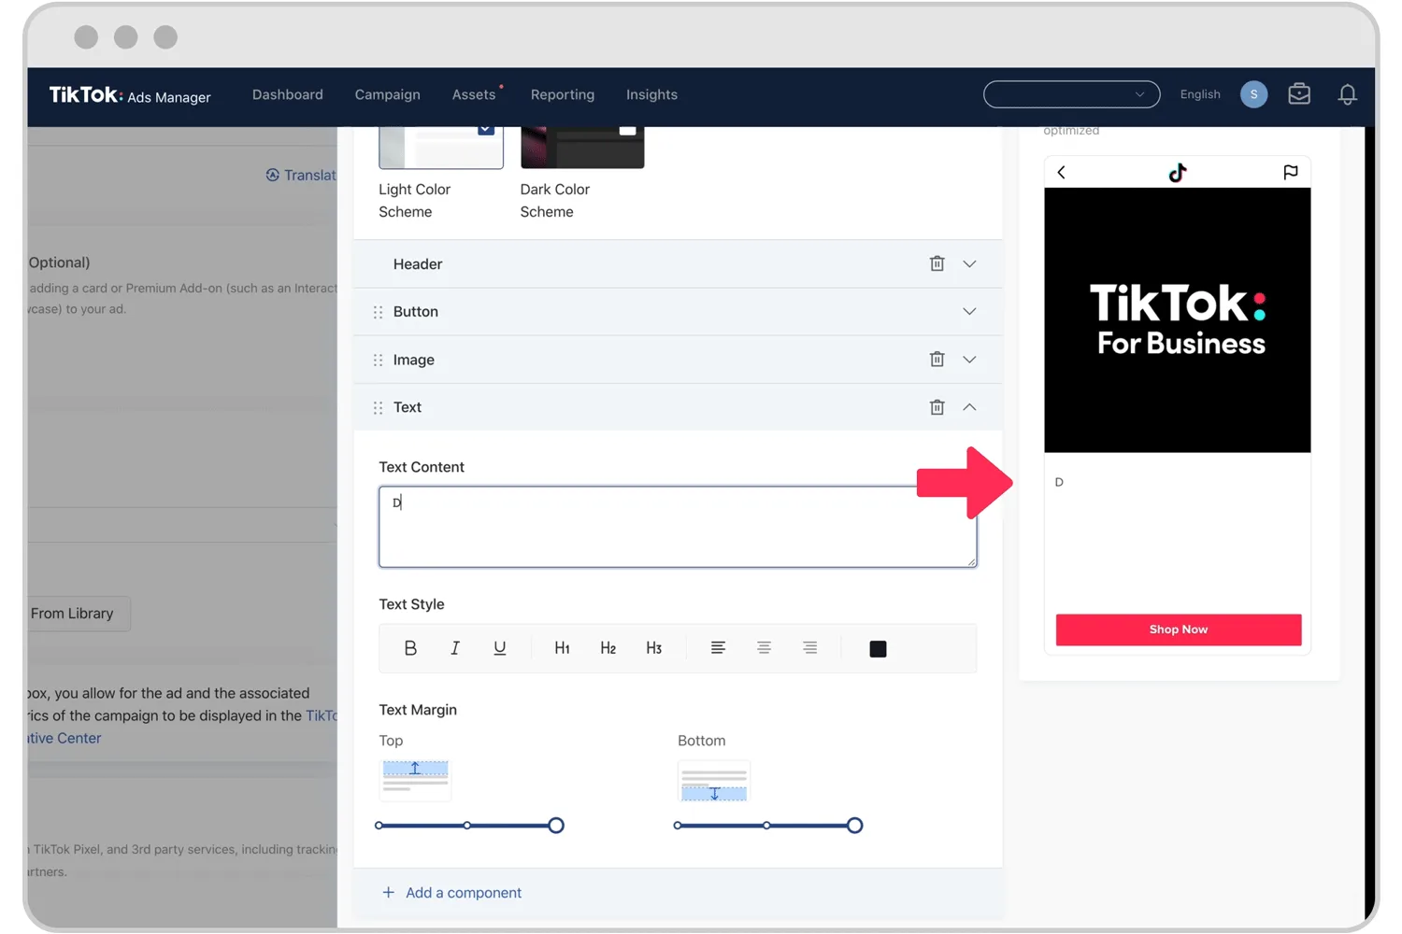Open the Creative Center link

pyautogui.click(x=64, y=738)
